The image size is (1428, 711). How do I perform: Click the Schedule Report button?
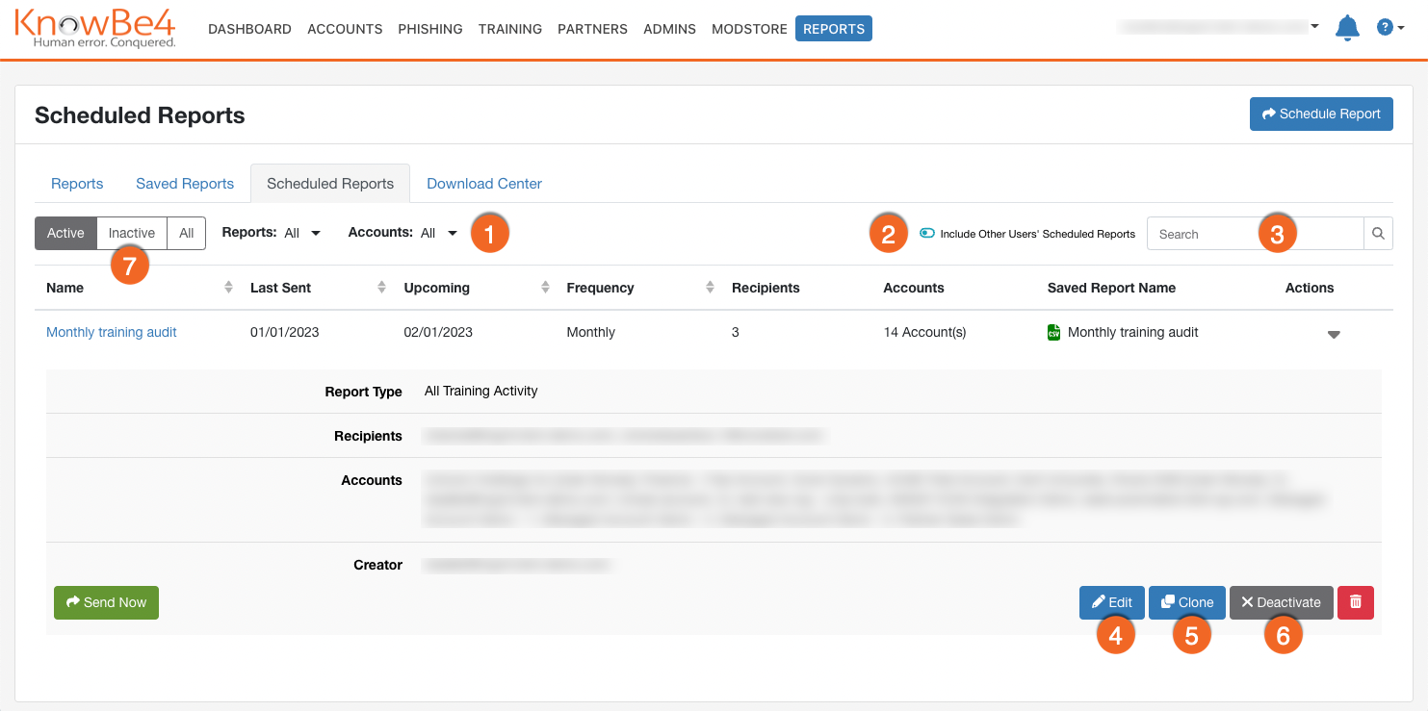pyautogui.click(x=1320, y=114)
